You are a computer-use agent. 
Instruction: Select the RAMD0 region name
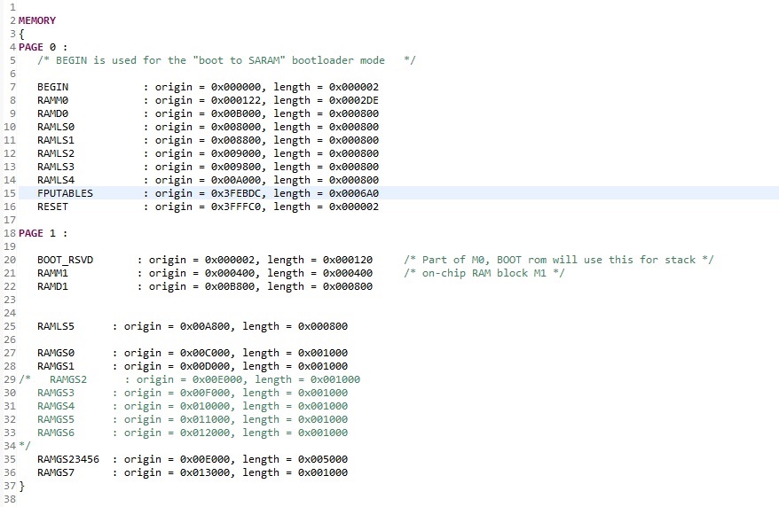pyautogui.click(x=52, y=113)
